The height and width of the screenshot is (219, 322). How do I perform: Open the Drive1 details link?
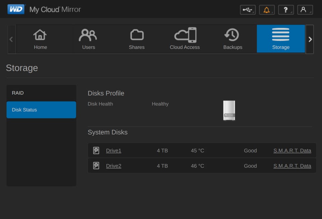point(114,151)
